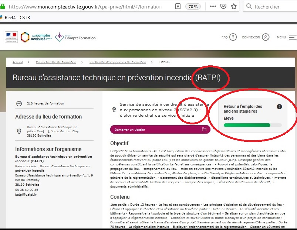Reset the 70 % zoom level badge
The width and height of the screenshot is (297, 230).
[x=193, y=7]
